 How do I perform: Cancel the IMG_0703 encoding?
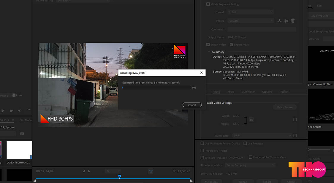pyautogui.click(x=192, y=105)
